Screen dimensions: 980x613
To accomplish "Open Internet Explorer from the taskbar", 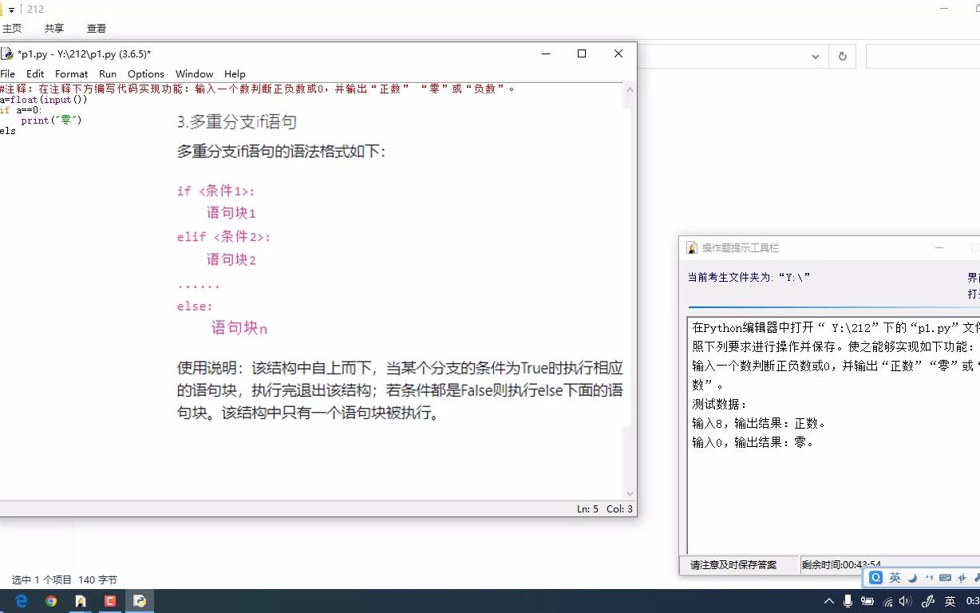I will 20,599.
